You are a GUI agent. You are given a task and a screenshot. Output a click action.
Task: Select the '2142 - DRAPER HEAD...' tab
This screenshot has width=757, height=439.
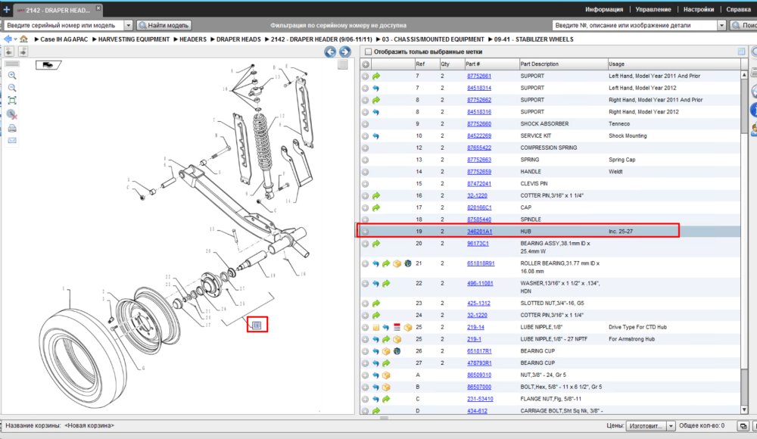(x=57, y=10)
